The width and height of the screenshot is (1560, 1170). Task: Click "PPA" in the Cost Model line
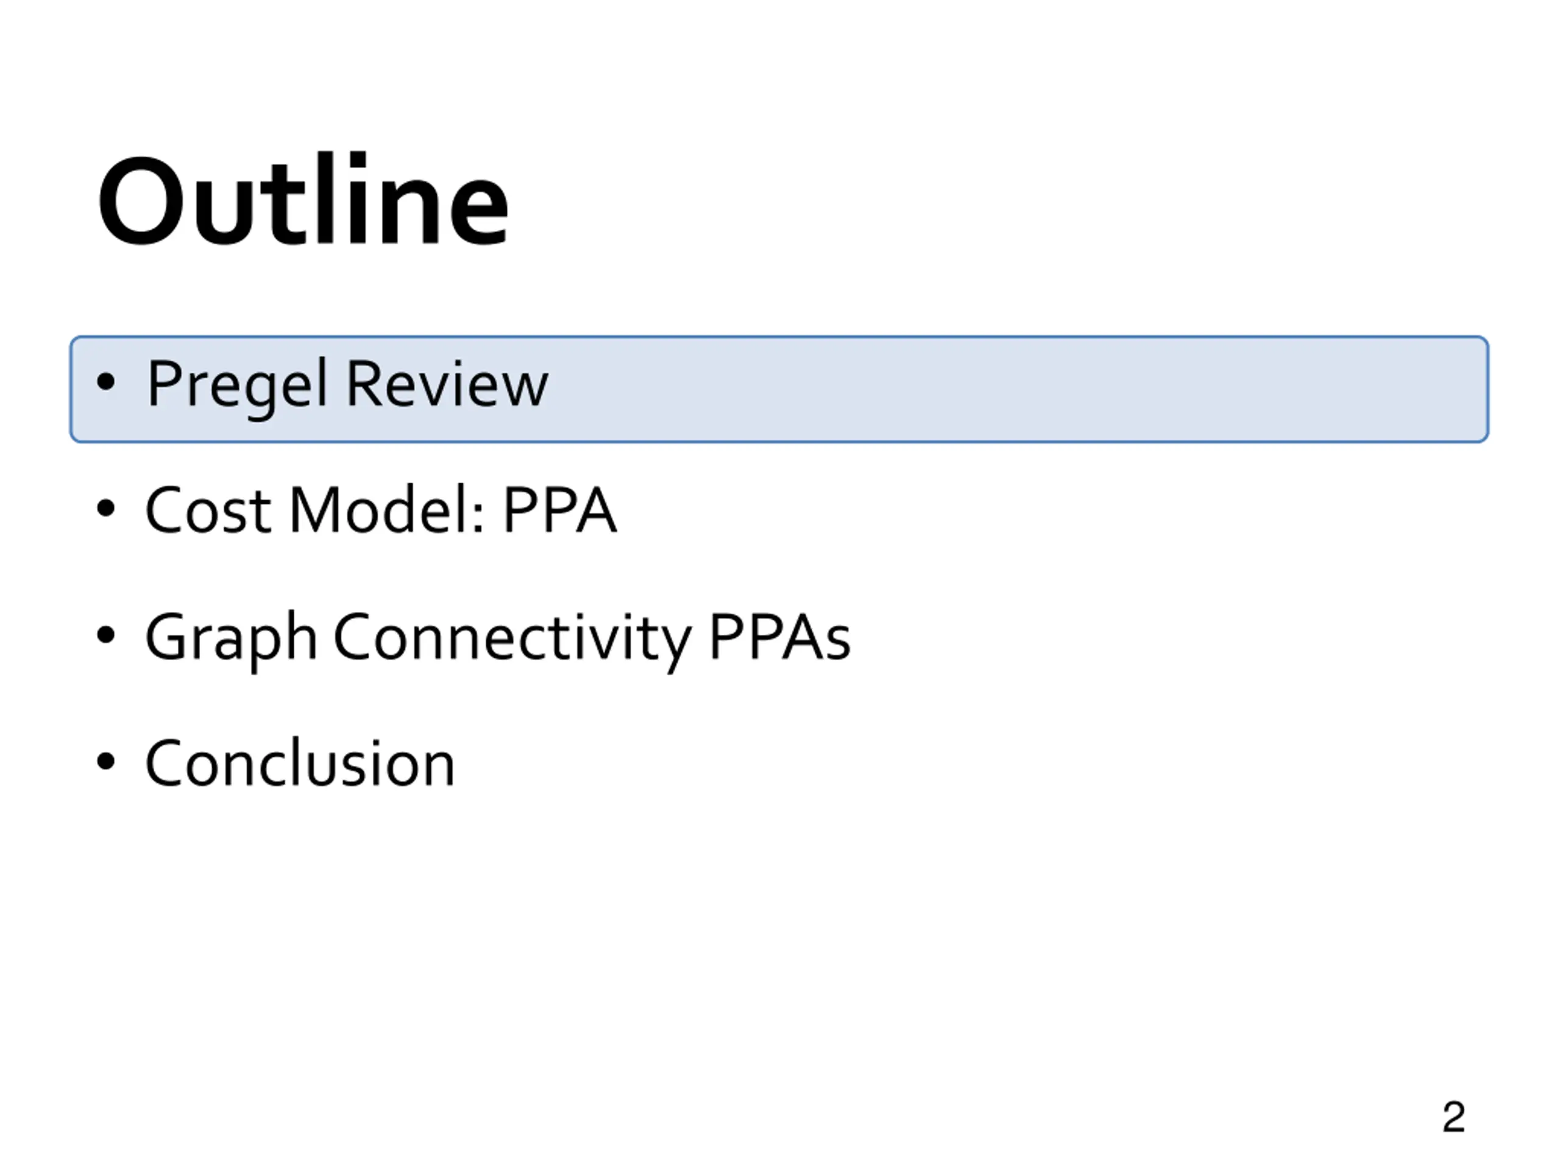[559, 510]
